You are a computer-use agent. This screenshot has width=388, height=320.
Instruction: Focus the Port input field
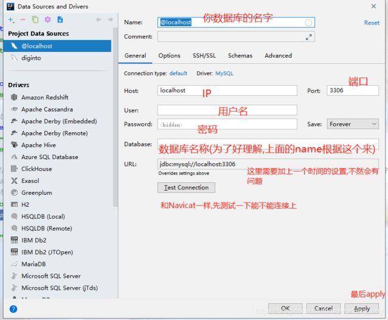tap(353, 91)
